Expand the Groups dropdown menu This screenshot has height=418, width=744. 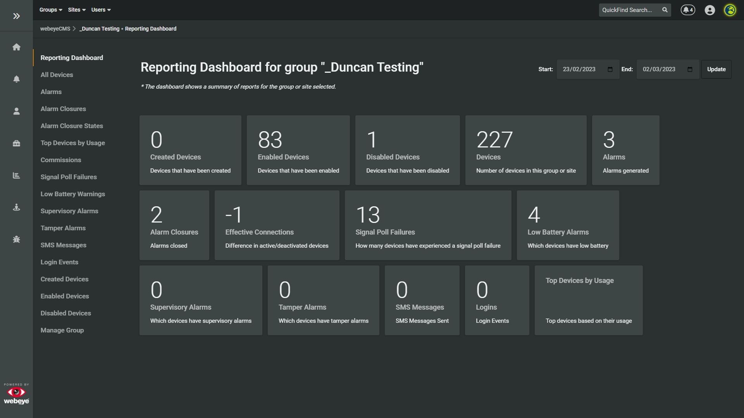click(51, 10)
